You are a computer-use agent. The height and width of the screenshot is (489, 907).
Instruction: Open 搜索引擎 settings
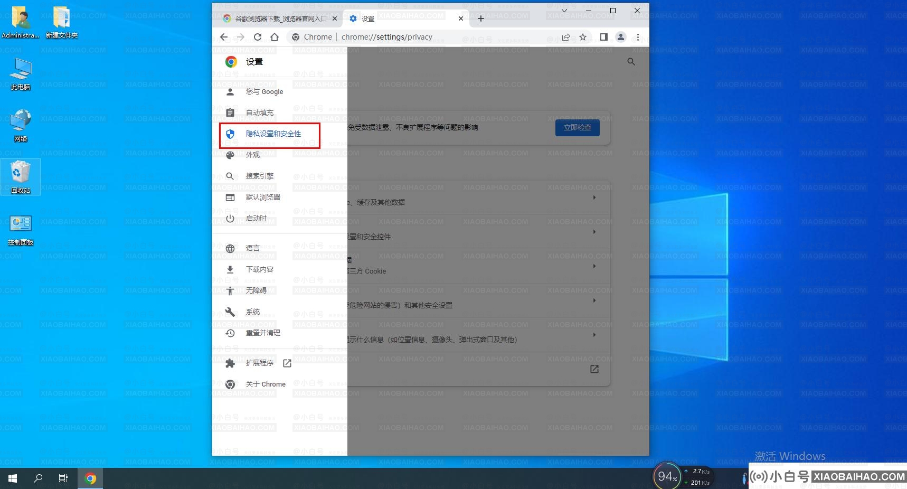click(x=260, y=176)
